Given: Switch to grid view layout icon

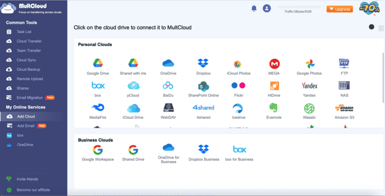Looking at the screenshot, I should coord(381,28).
